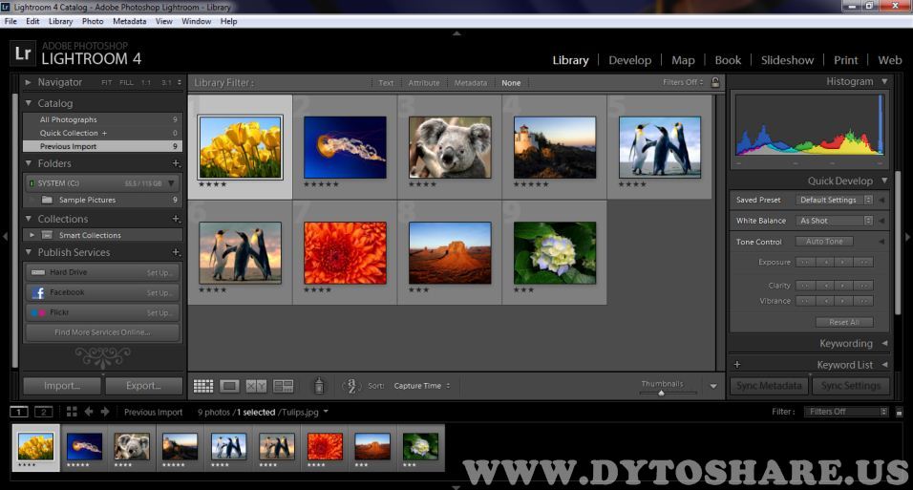Image resolution: width=913 pixels, height=490 pixels.
Task: Click Find More Services Online
Action: point(102,332)
